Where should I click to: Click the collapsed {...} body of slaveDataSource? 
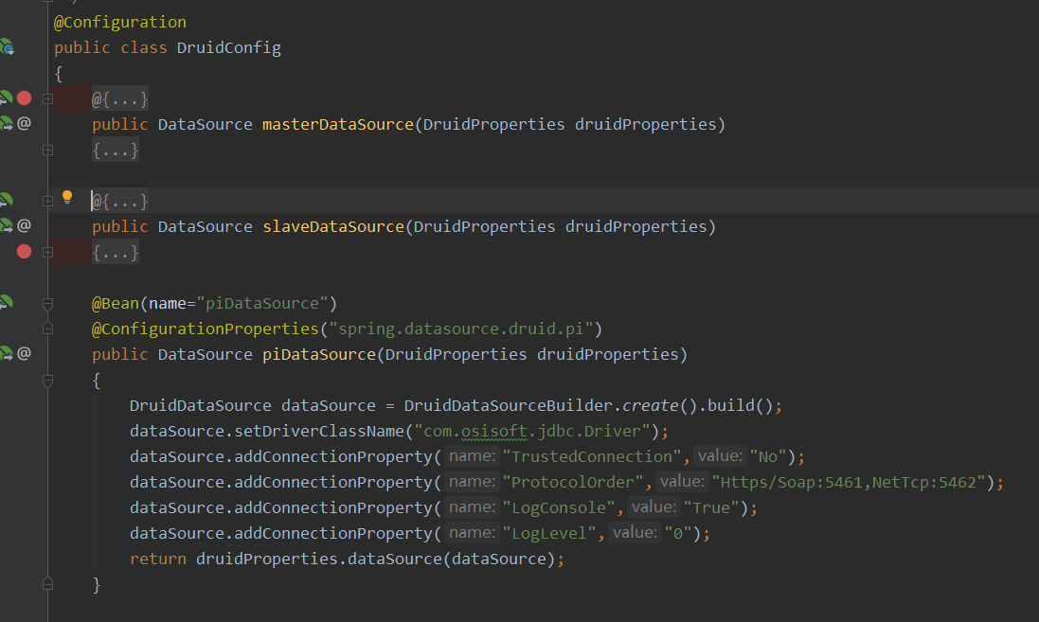(116, 252)
